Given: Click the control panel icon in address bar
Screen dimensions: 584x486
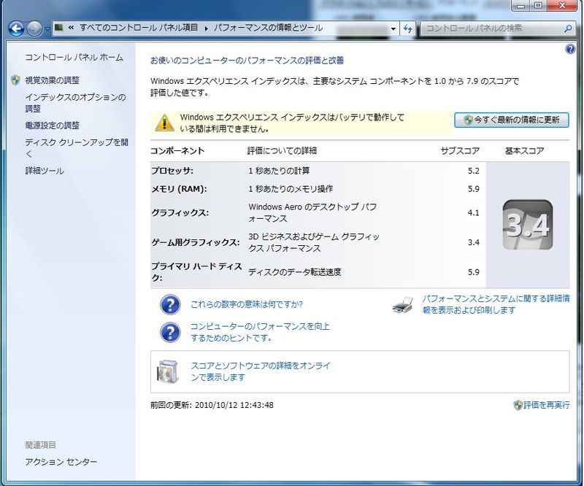Looking at the screenshot, I should [x=58, y=27].
